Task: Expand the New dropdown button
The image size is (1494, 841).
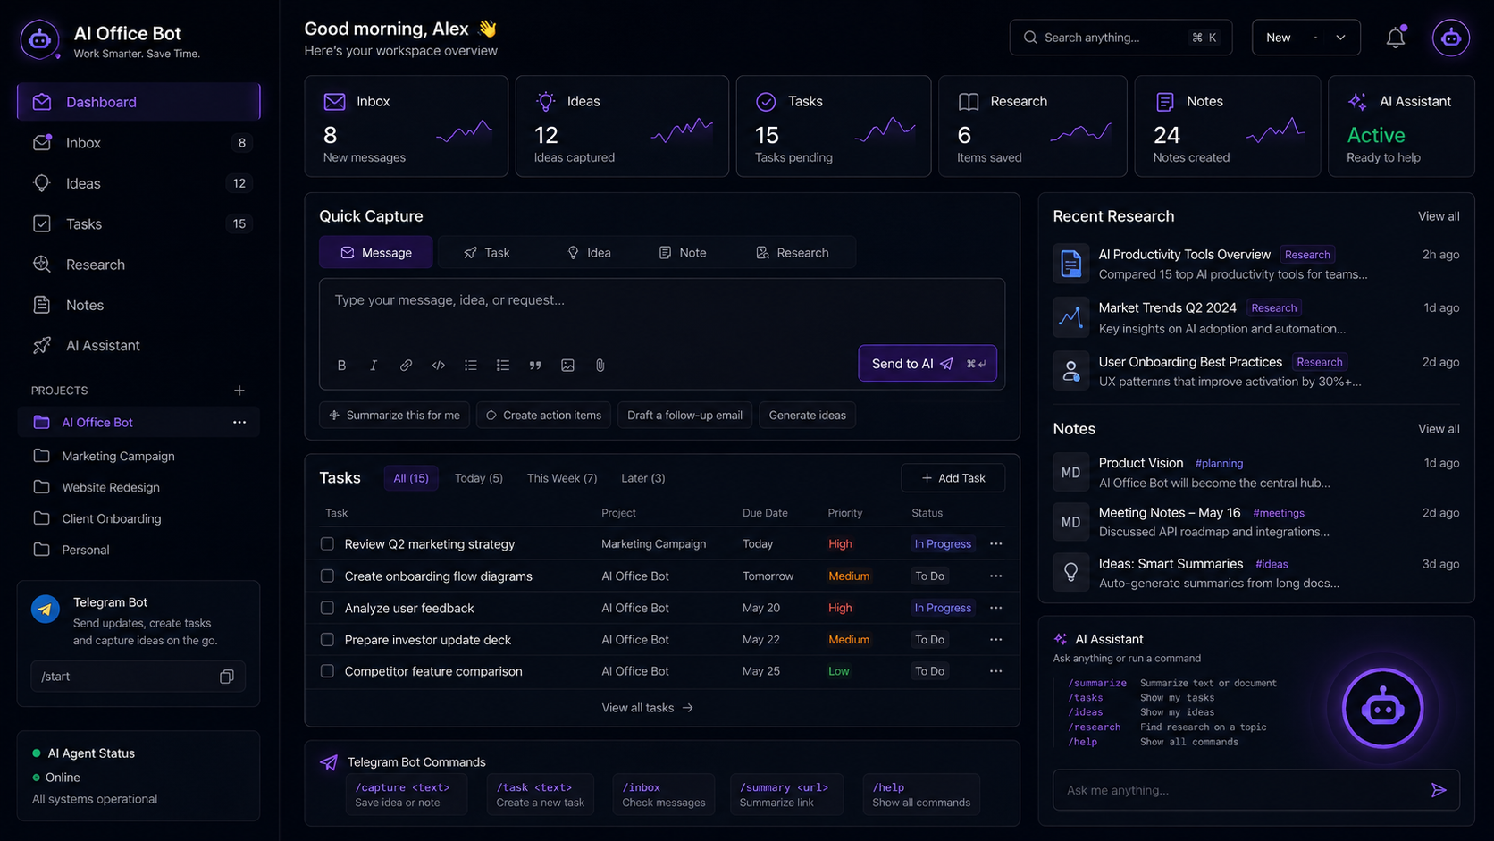Action: coord(1305,38)
